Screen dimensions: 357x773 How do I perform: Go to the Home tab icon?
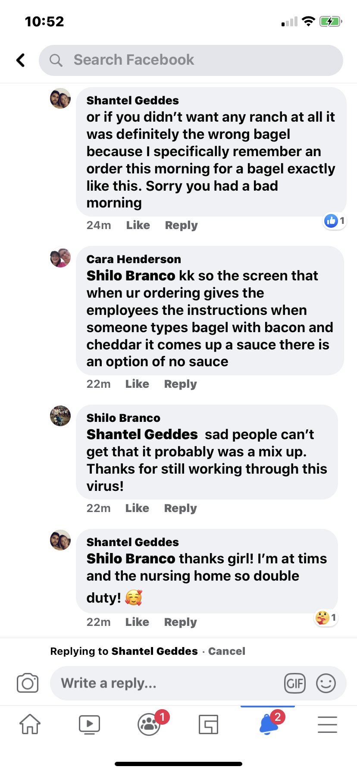coord(30,724)
